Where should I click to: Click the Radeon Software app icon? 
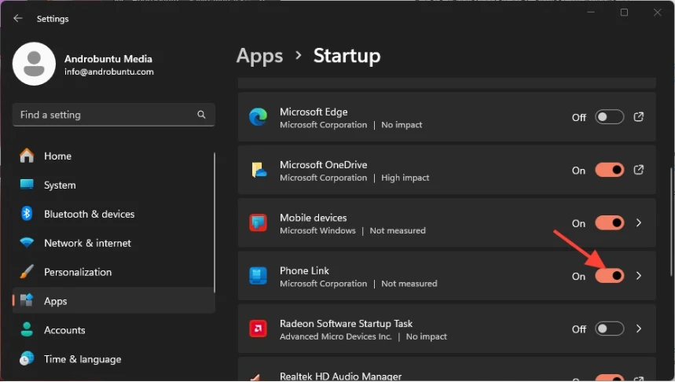point(258,329)
